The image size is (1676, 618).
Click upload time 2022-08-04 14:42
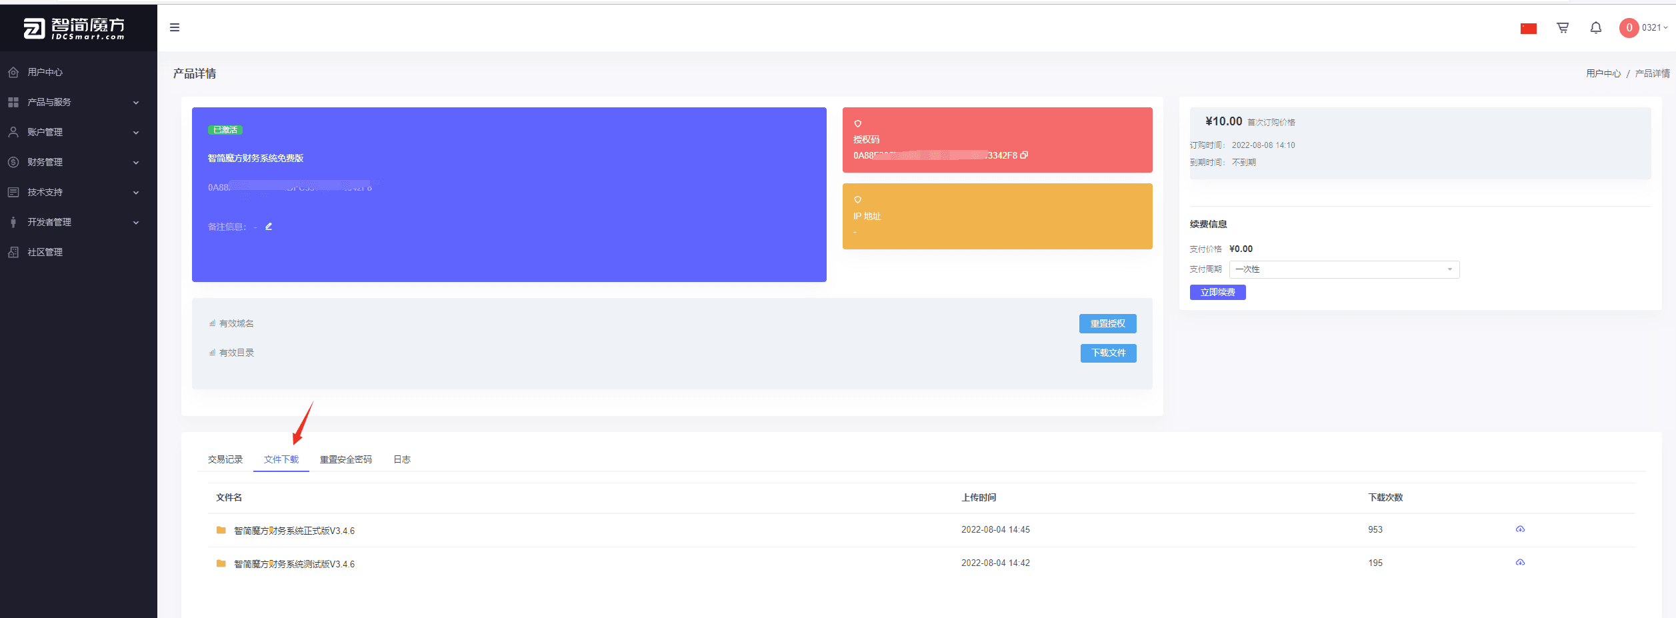[995, 563]
